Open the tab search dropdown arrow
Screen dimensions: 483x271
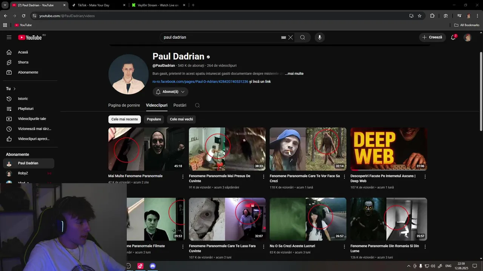pos(5,5)
